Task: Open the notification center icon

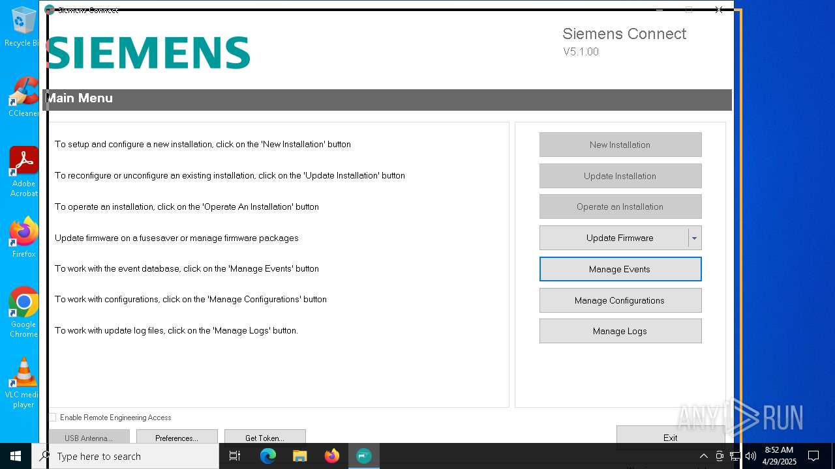Action: pos(813,456)
